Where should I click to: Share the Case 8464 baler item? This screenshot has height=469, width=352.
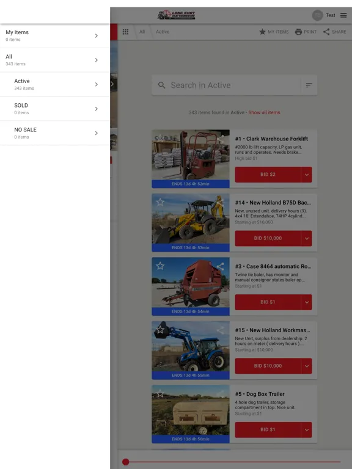coord(220,266)
